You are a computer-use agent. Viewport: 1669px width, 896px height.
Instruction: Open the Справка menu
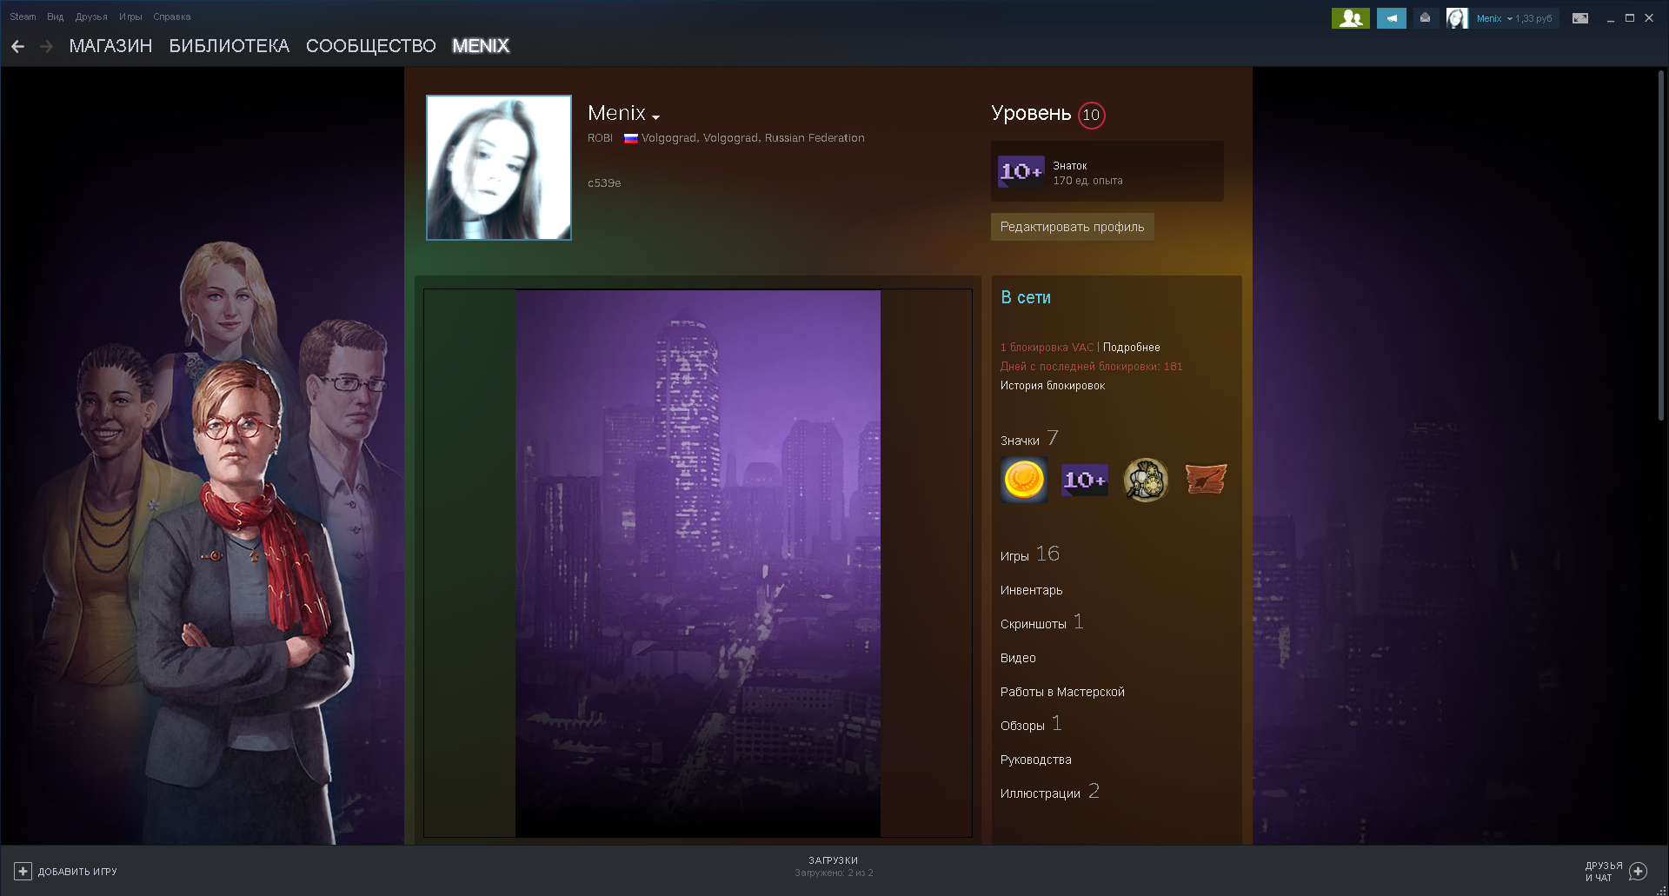click(172, 17)
